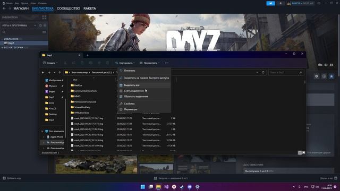The image size is (340, 191).
Task: Open the Создать dropdown in Explorer
Action: pos(50,63)
